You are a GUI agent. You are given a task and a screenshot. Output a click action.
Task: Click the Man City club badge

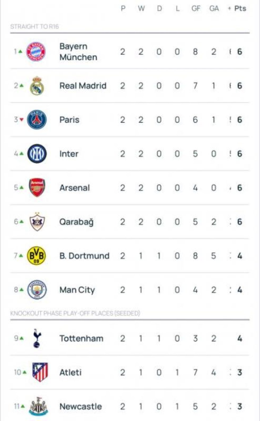point(37,290)
